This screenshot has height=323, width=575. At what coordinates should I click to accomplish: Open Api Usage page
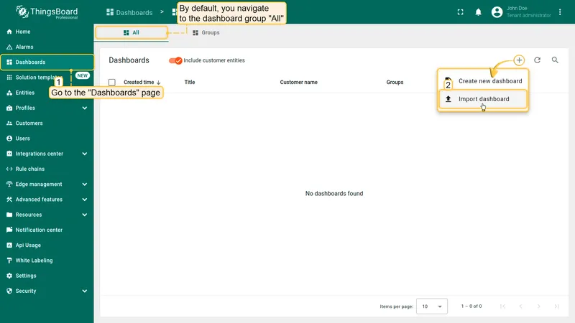point(47,245)
